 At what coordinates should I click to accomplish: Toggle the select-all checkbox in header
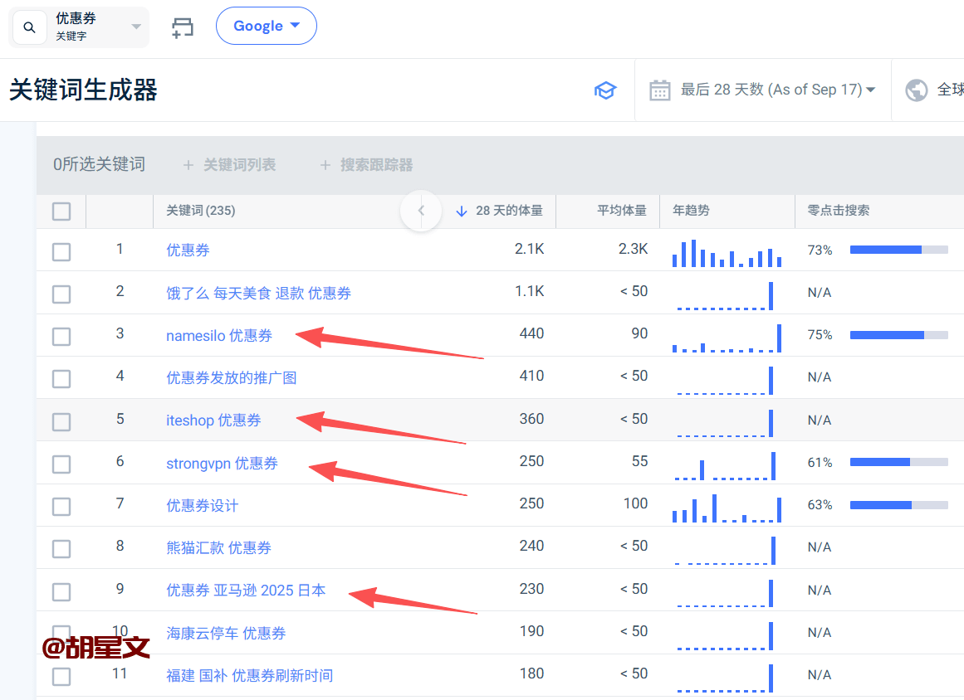(61, 211)
